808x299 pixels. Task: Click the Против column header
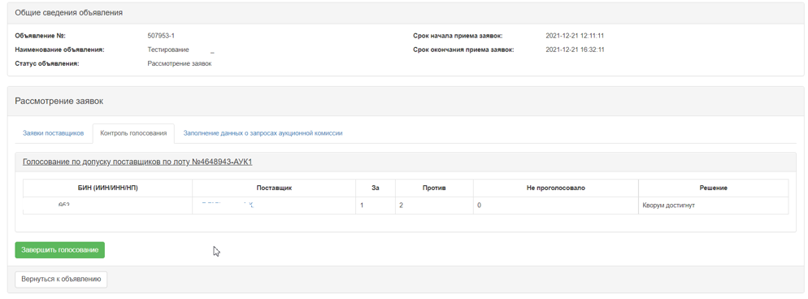click(434, 188)
